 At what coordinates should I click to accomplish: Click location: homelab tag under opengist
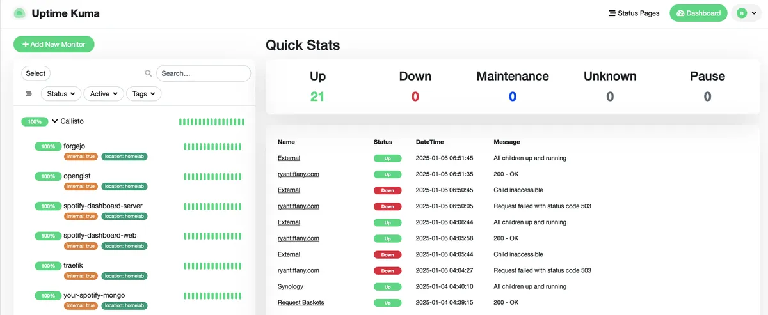pos(124,187)
